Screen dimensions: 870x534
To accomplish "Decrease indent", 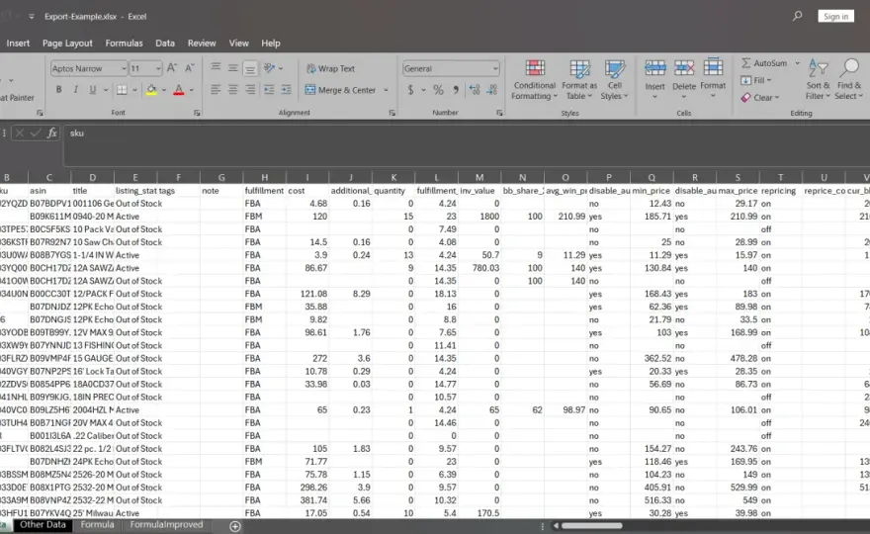I will [269, 89].
